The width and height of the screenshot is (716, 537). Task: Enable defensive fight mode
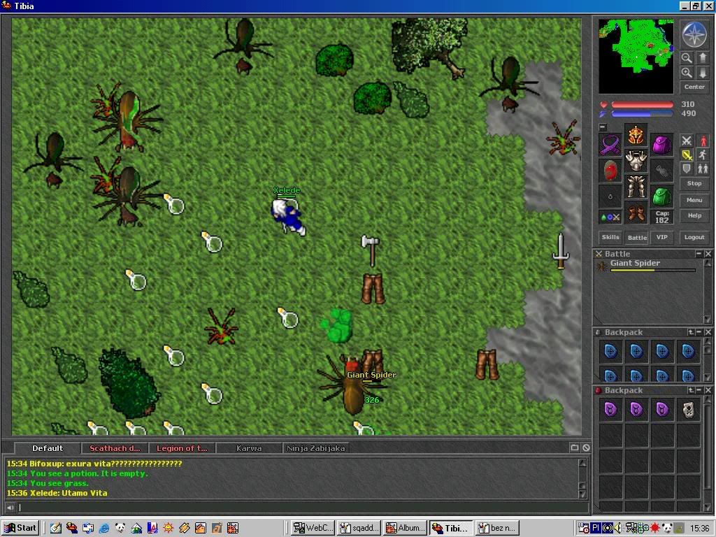(687, 169)
